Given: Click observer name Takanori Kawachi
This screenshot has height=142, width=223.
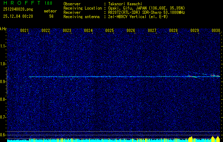Looking at the screenshot, I should point(125,4).
